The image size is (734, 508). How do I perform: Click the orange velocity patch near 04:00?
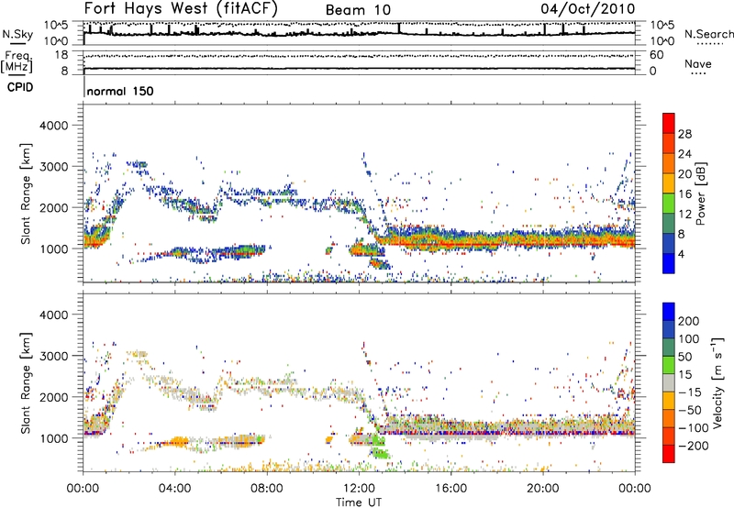click(179, 441)
